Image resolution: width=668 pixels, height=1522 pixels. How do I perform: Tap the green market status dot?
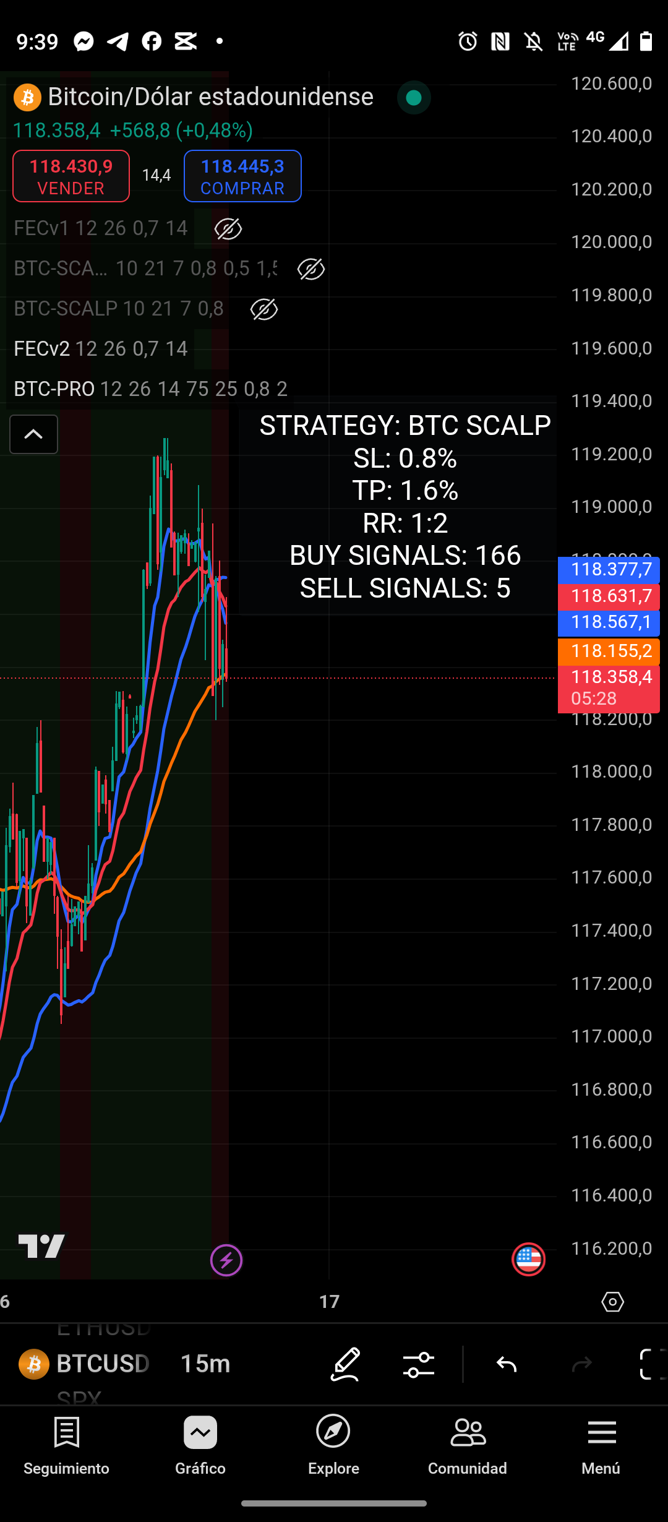coord(414,98)
